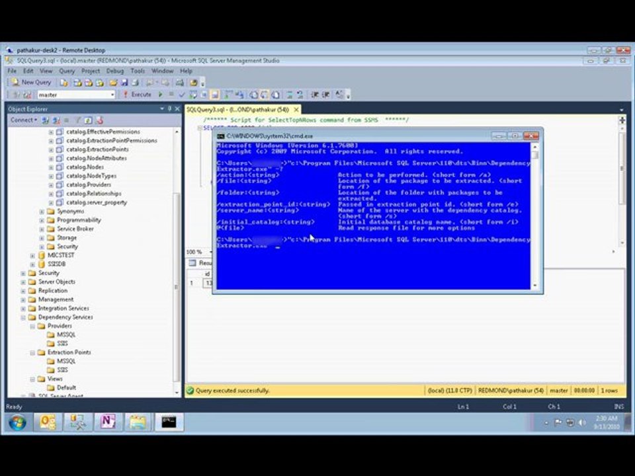
Task: Expand the Storage folder
Action: [x=42, y=237]
